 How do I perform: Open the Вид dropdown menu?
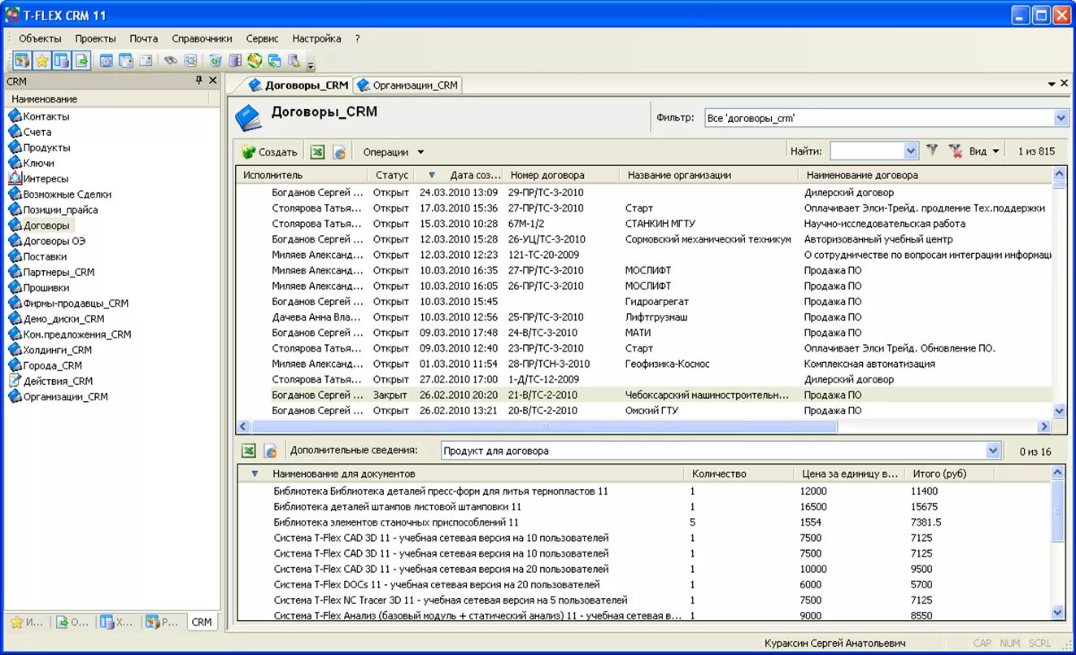coord(984,151)
